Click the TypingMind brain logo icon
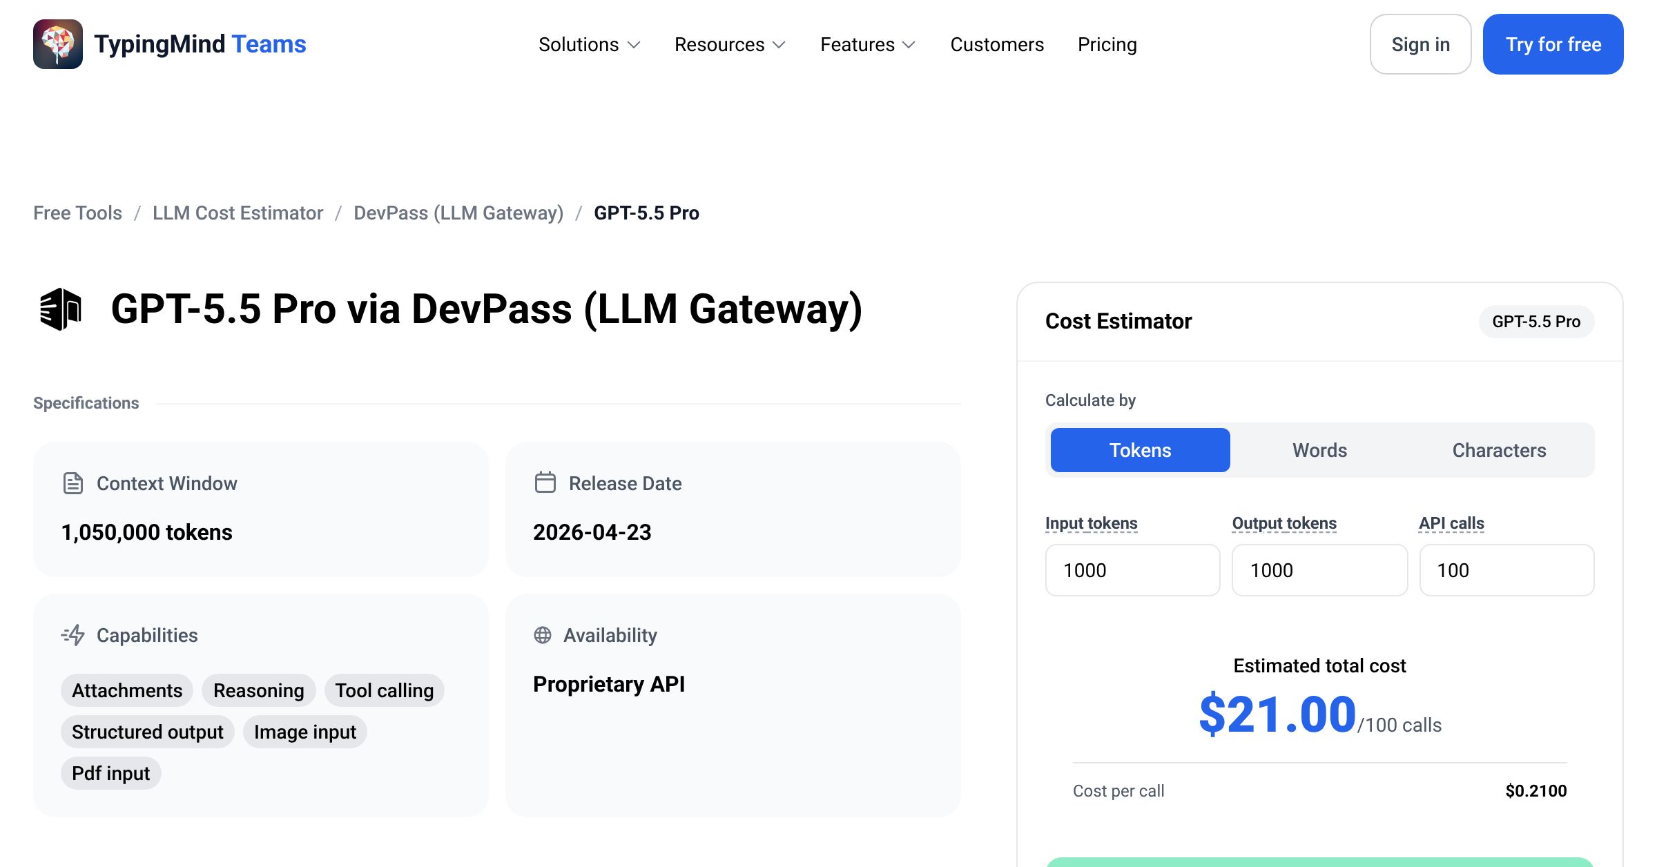This screenshot has width=1657, height=867. [x=58, y=44]
